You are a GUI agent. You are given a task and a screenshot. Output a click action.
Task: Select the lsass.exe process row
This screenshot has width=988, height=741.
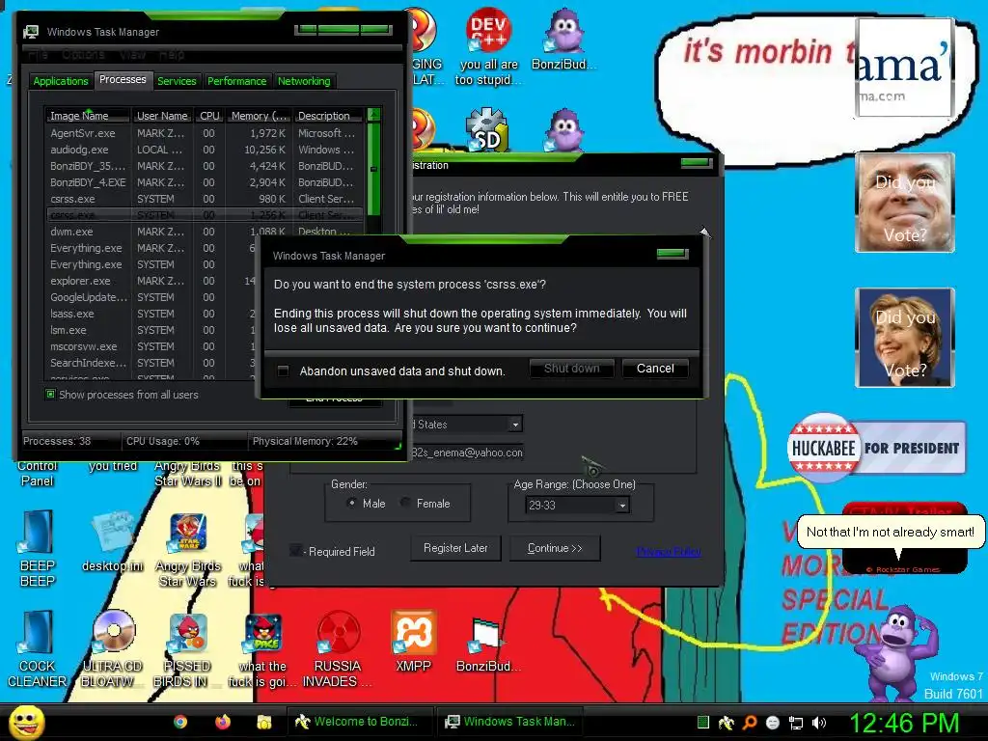(151, 314)
